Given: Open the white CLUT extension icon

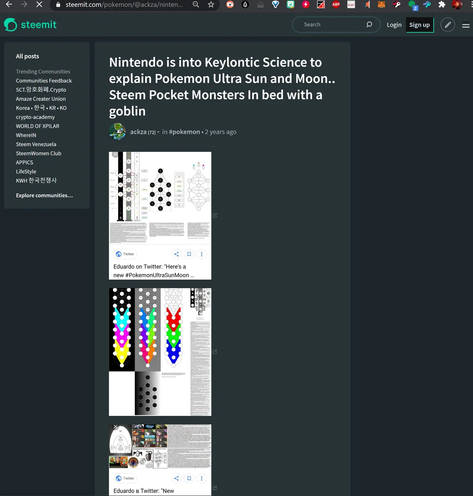Looking at the screenshot, I should 351,5.
